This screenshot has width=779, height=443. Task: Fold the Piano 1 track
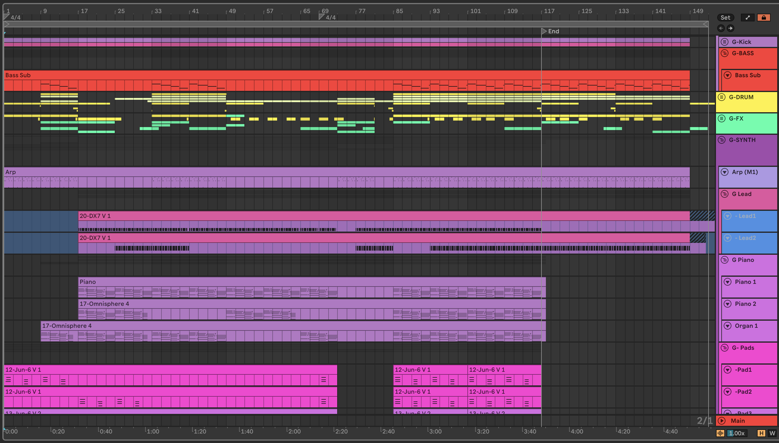tap(728, 282)
